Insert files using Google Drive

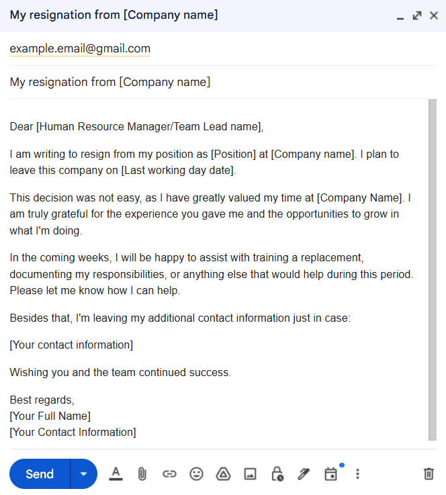coord(223,474)
